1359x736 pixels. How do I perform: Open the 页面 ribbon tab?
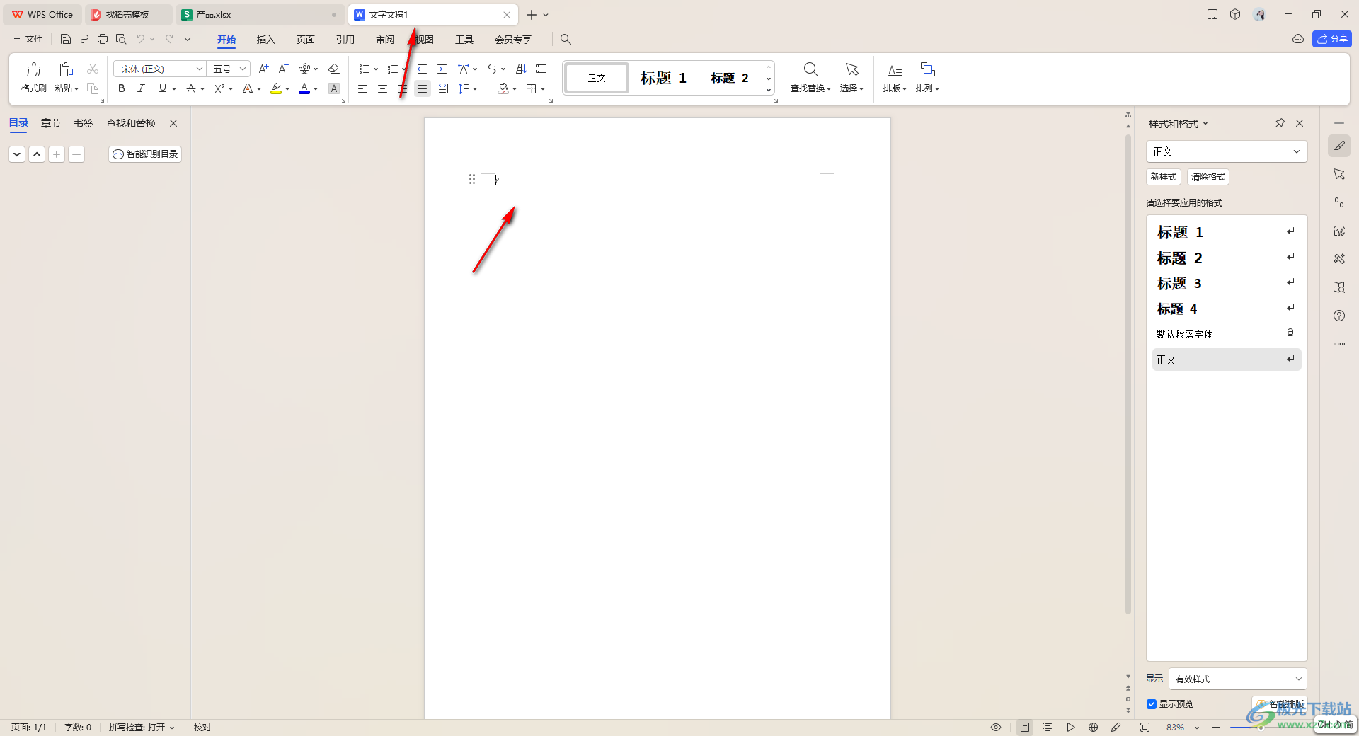point(305,40)
